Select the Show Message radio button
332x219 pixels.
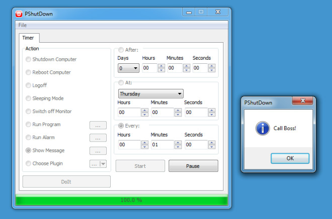pyautogui.click(x=28, y=150)
